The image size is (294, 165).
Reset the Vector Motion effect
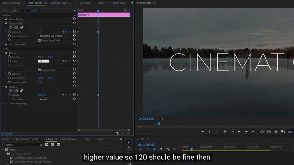[74, 19]
